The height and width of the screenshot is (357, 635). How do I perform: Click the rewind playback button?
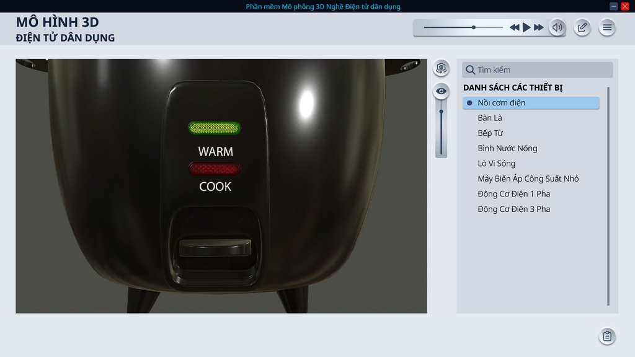tap(514, 27)
